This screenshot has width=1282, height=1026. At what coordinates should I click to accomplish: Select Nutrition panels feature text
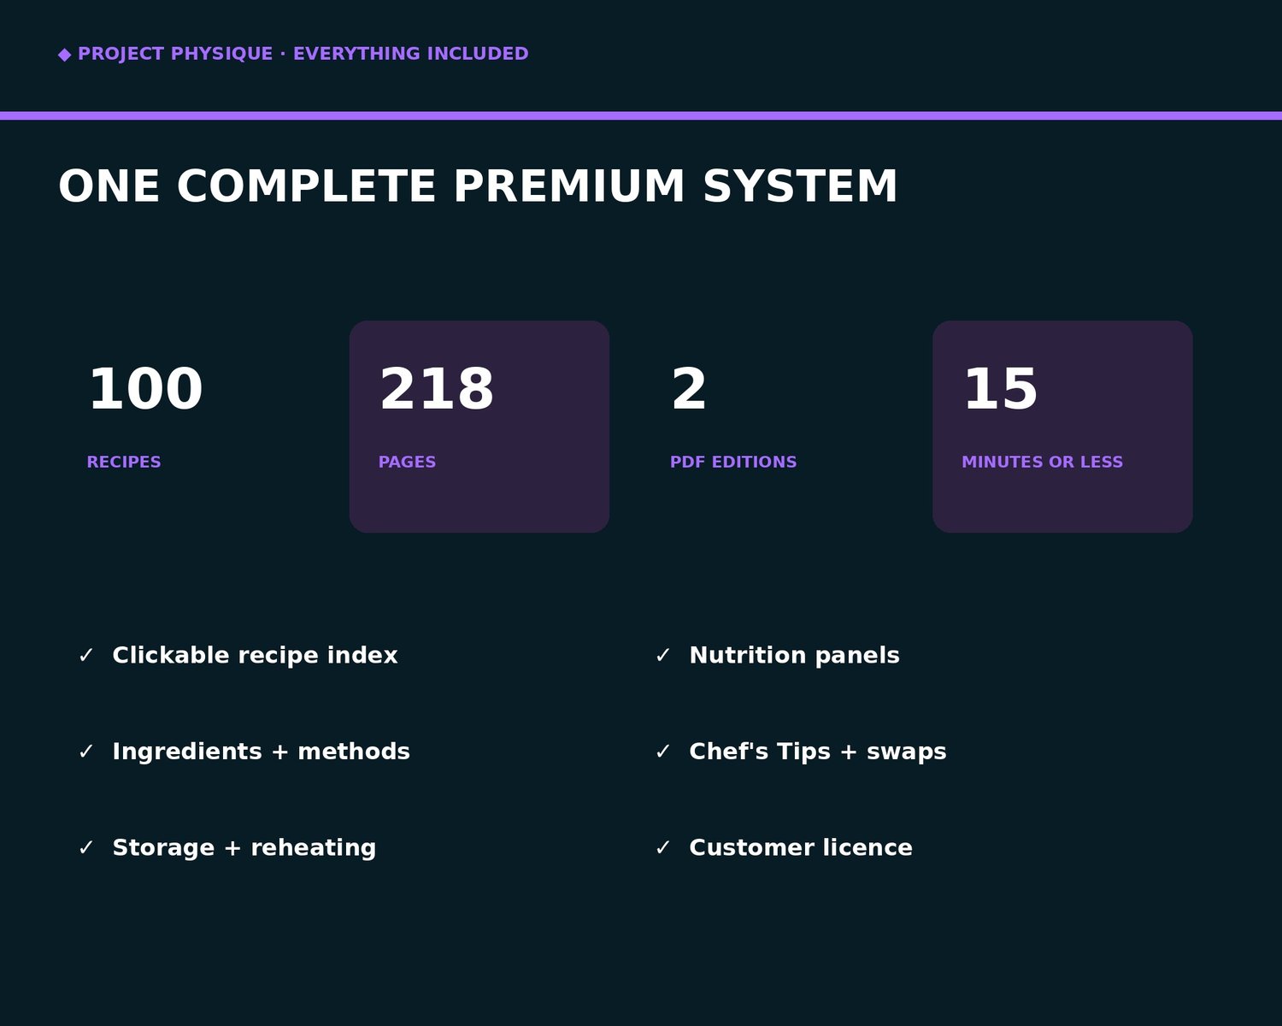(x=794, y=656)
